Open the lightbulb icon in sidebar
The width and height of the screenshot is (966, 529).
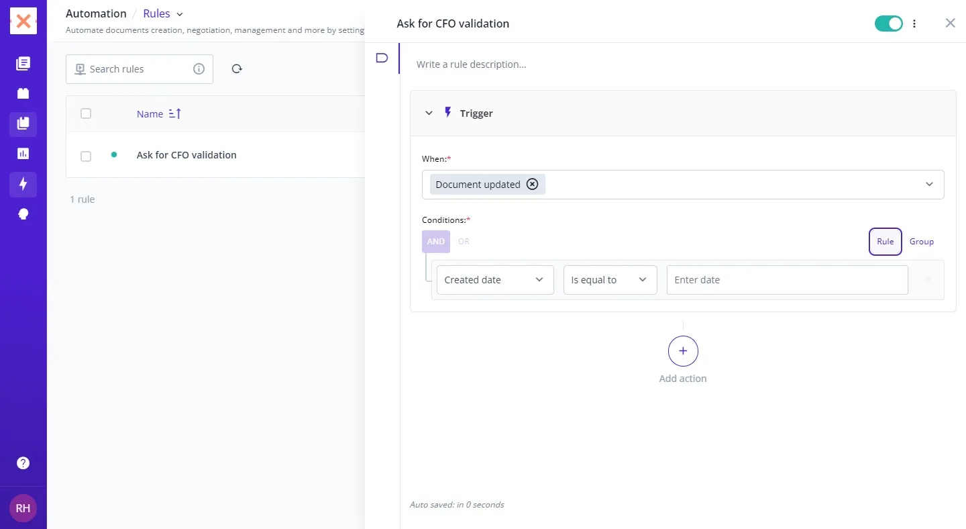click(23, 214)
